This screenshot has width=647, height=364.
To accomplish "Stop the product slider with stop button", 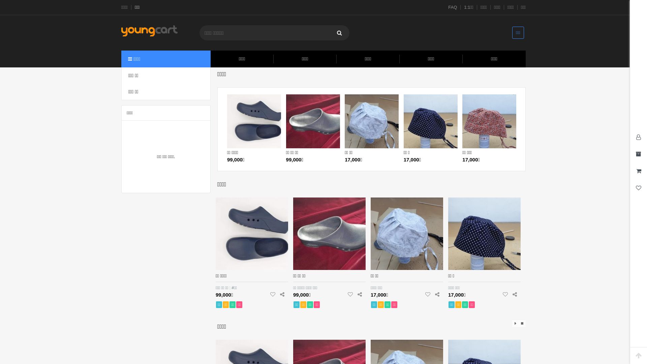I will coord(522,324).
